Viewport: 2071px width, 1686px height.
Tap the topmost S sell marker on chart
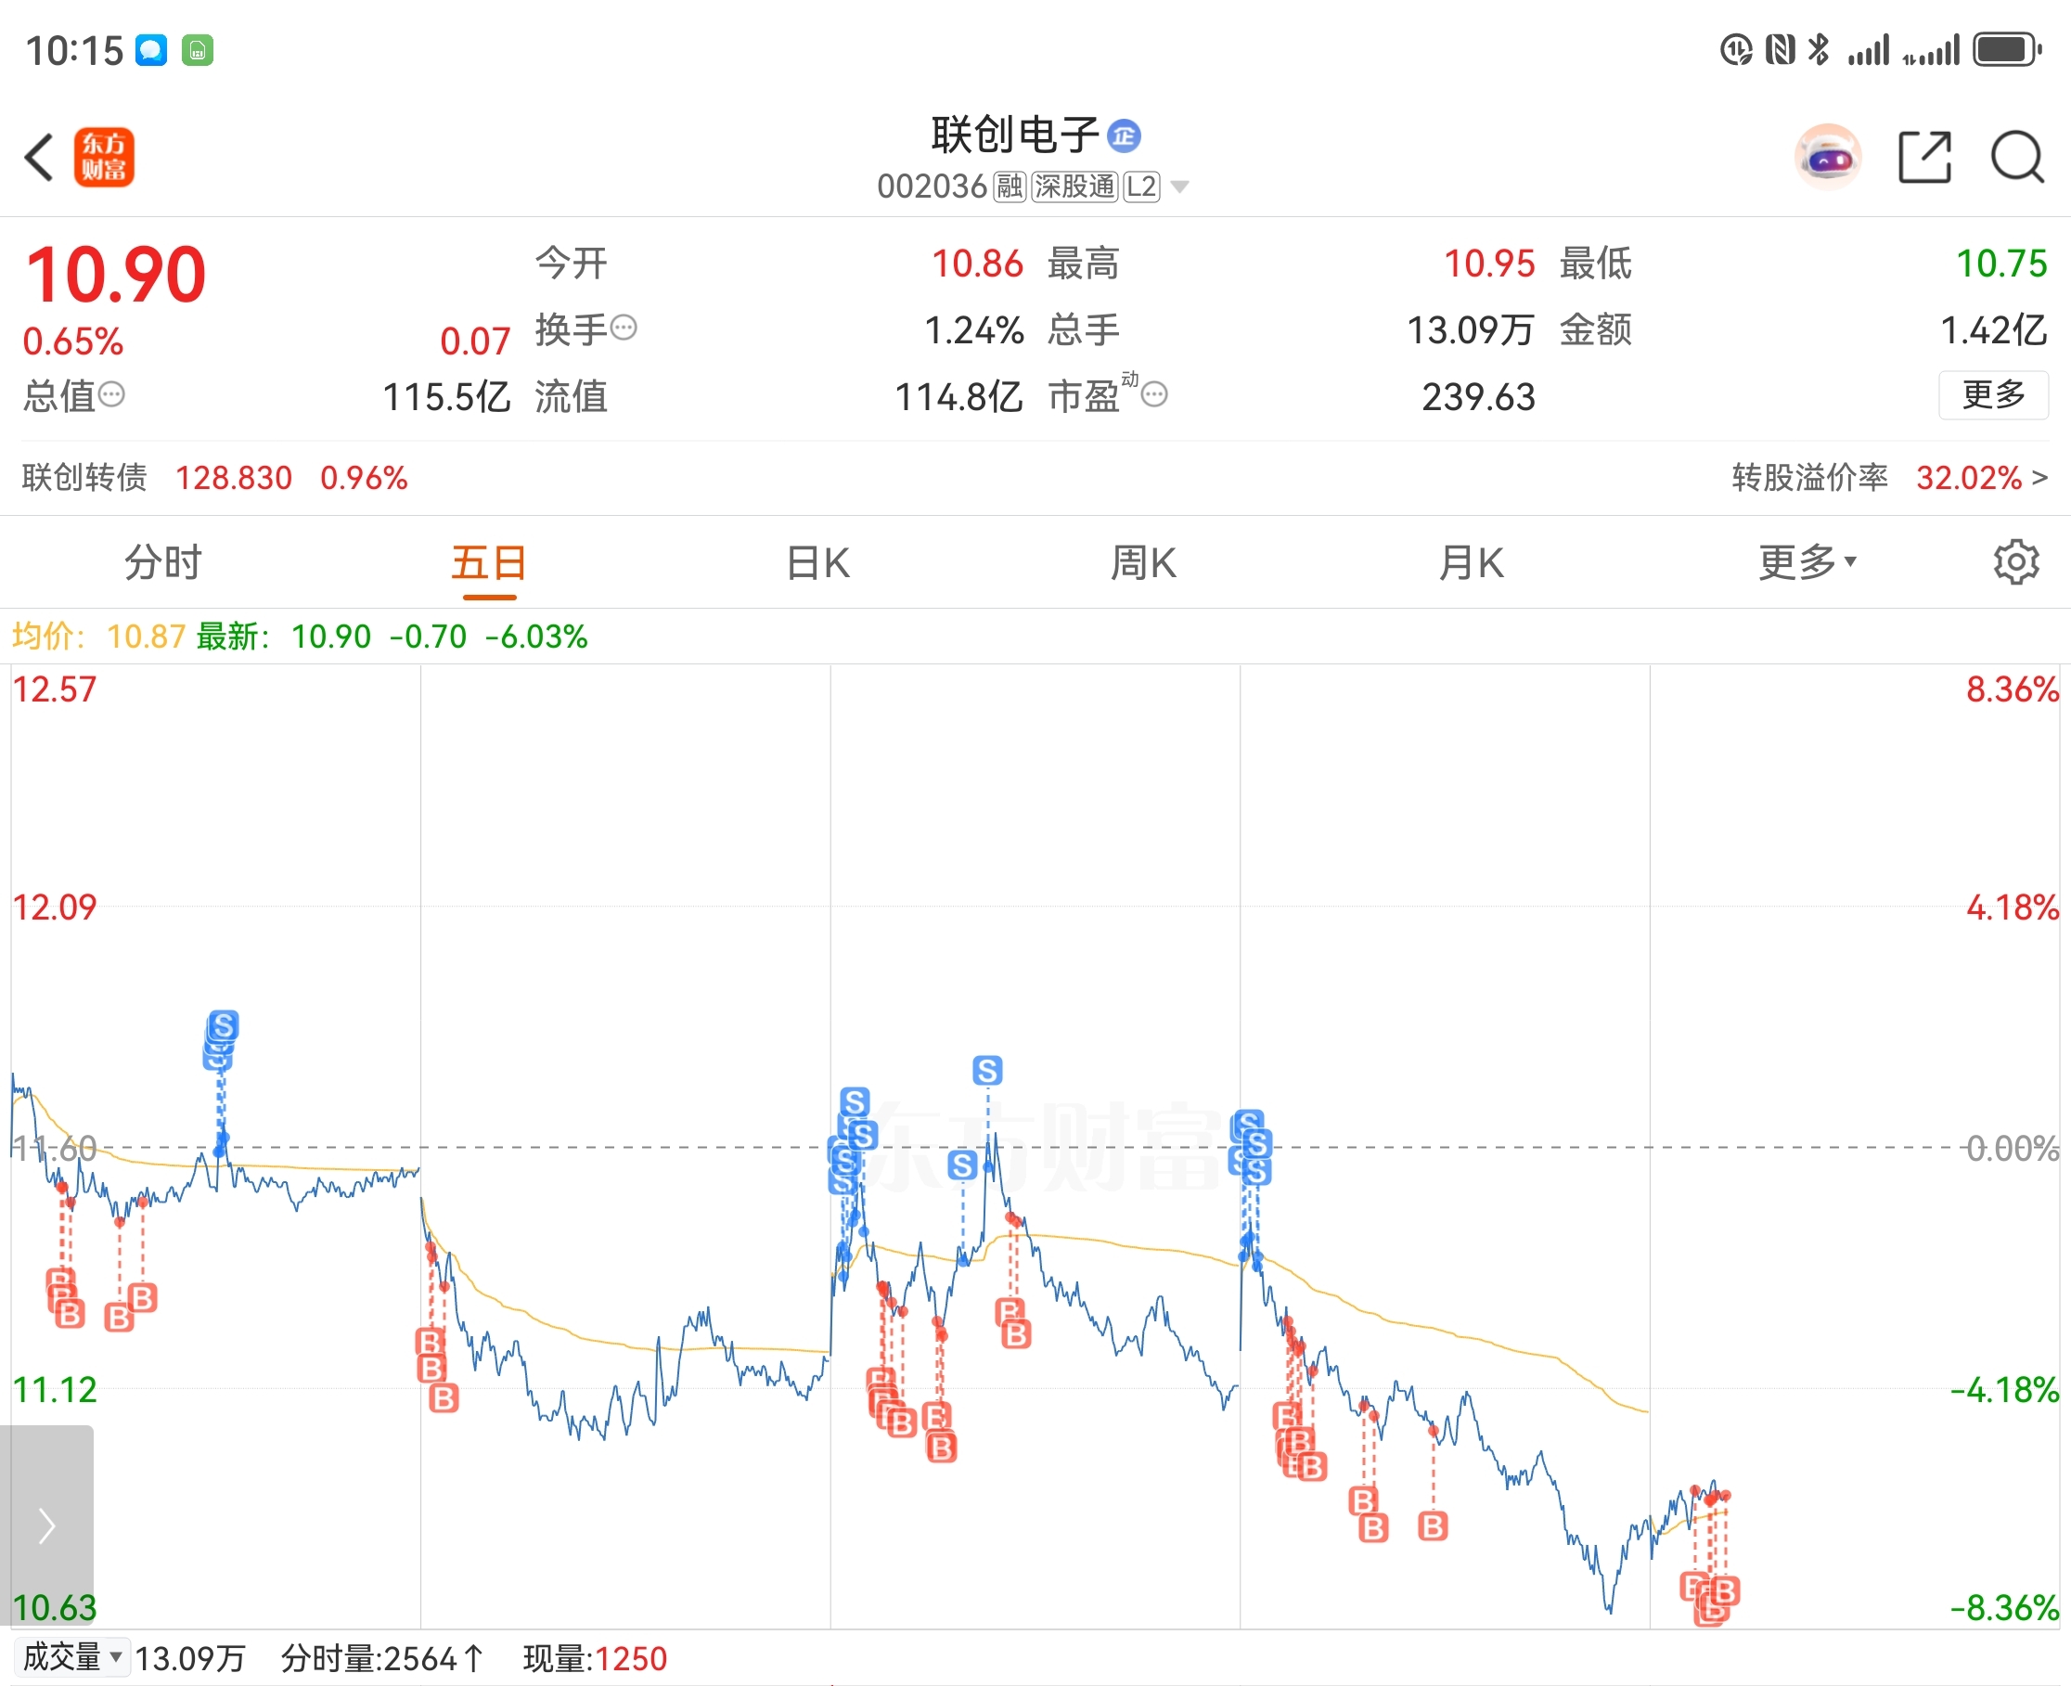tap(224, 1025)
